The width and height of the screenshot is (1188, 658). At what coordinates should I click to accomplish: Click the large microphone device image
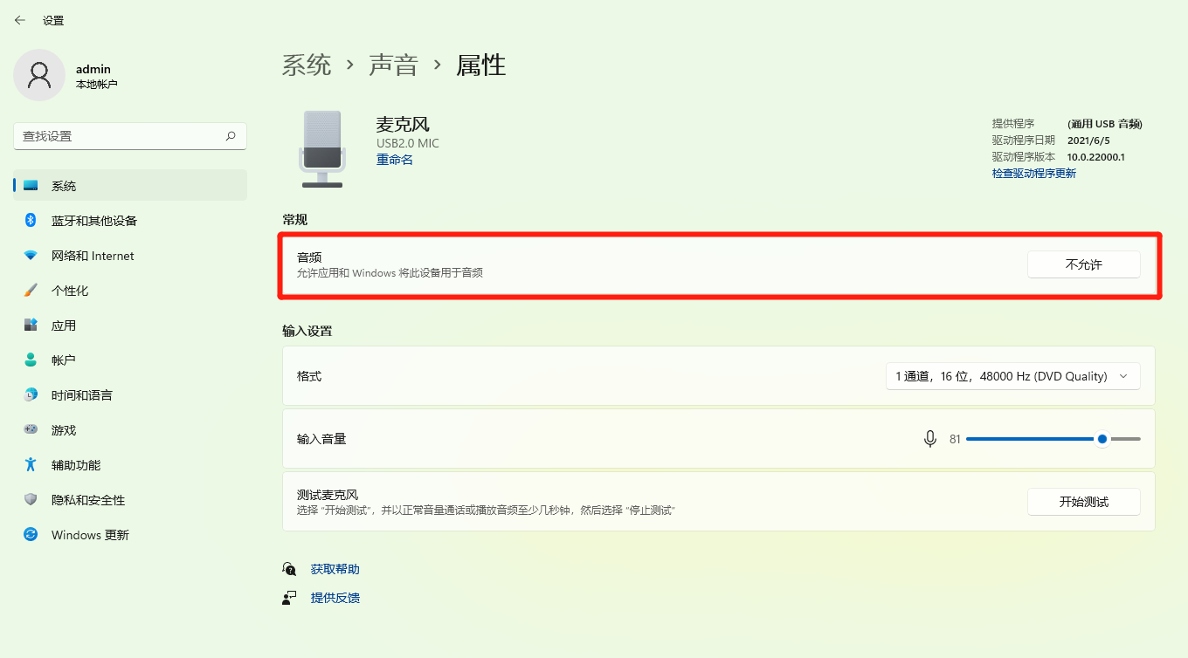pos(322,148)
